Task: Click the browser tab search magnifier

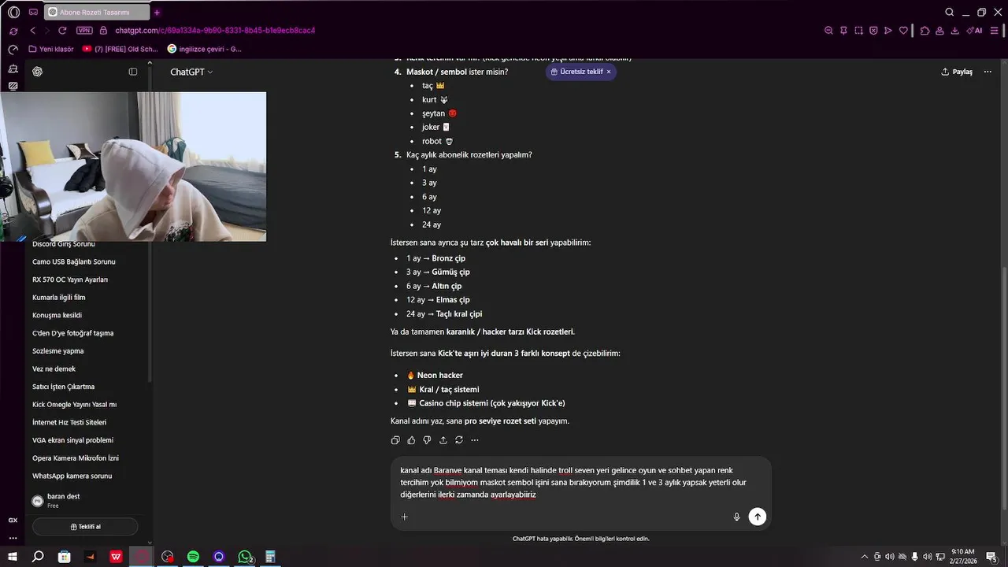Action: pos(950,13)
